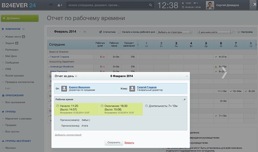
Task: Open CRM in sidebar
Action: (x=8, y=69)
